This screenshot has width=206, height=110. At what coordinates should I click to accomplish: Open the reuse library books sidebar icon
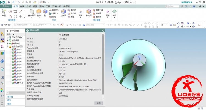(2, 53)
